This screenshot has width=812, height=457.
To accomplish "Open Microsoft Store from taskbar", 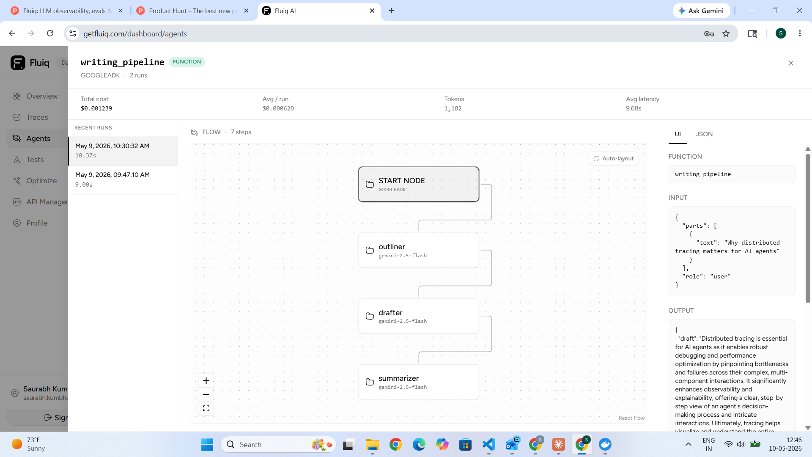I will pos(465,444).
